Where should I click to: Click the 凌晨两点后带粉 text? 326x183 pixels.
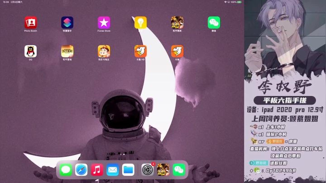point(285,156)
